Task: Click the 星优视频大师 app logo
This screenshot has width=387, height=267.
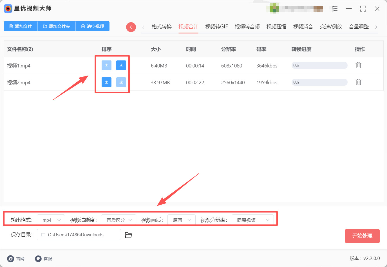Action: point(8,8)
